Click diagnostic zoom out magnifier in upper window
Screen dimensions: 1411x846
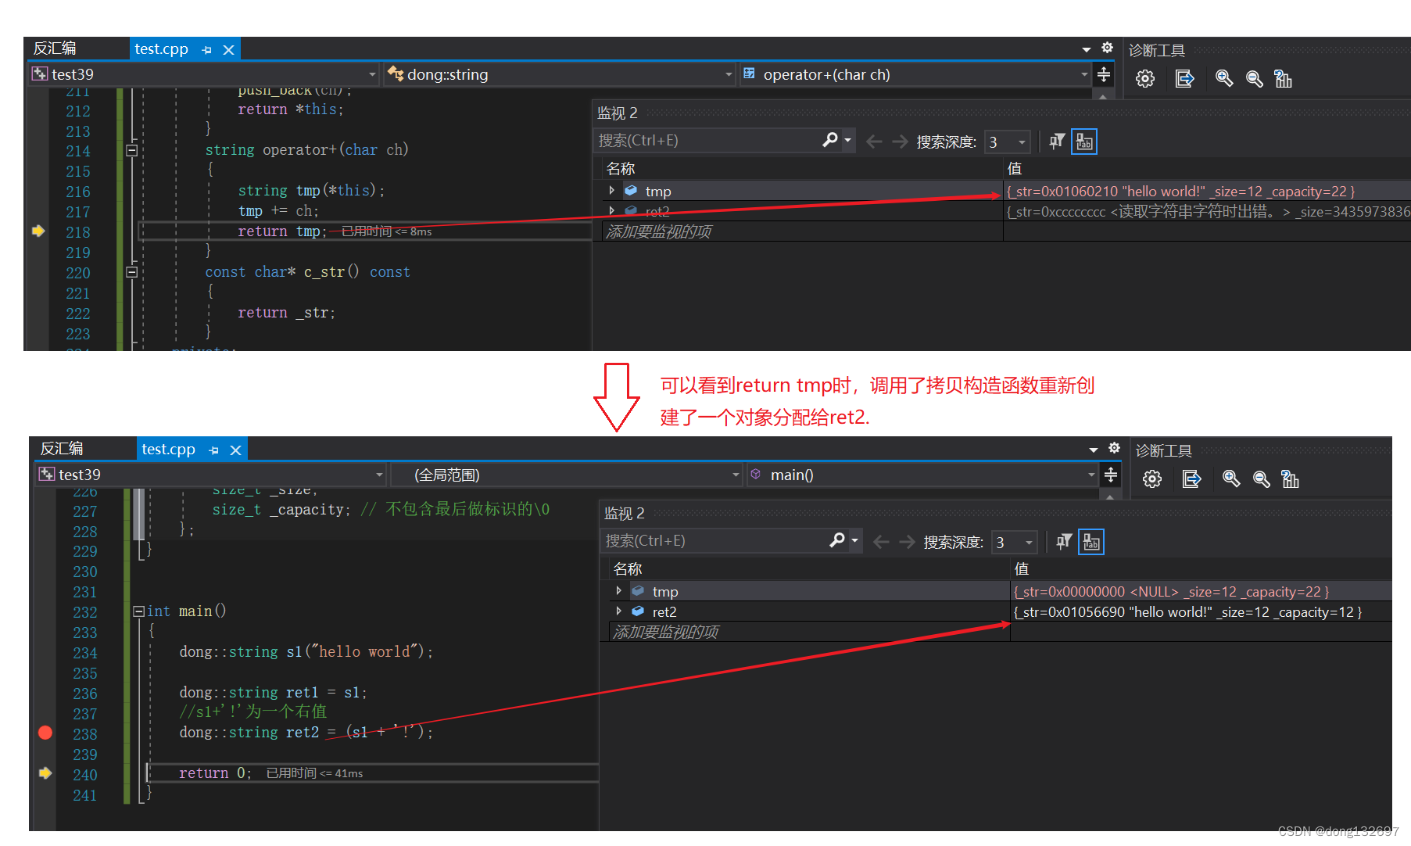tap(1254, 78)
